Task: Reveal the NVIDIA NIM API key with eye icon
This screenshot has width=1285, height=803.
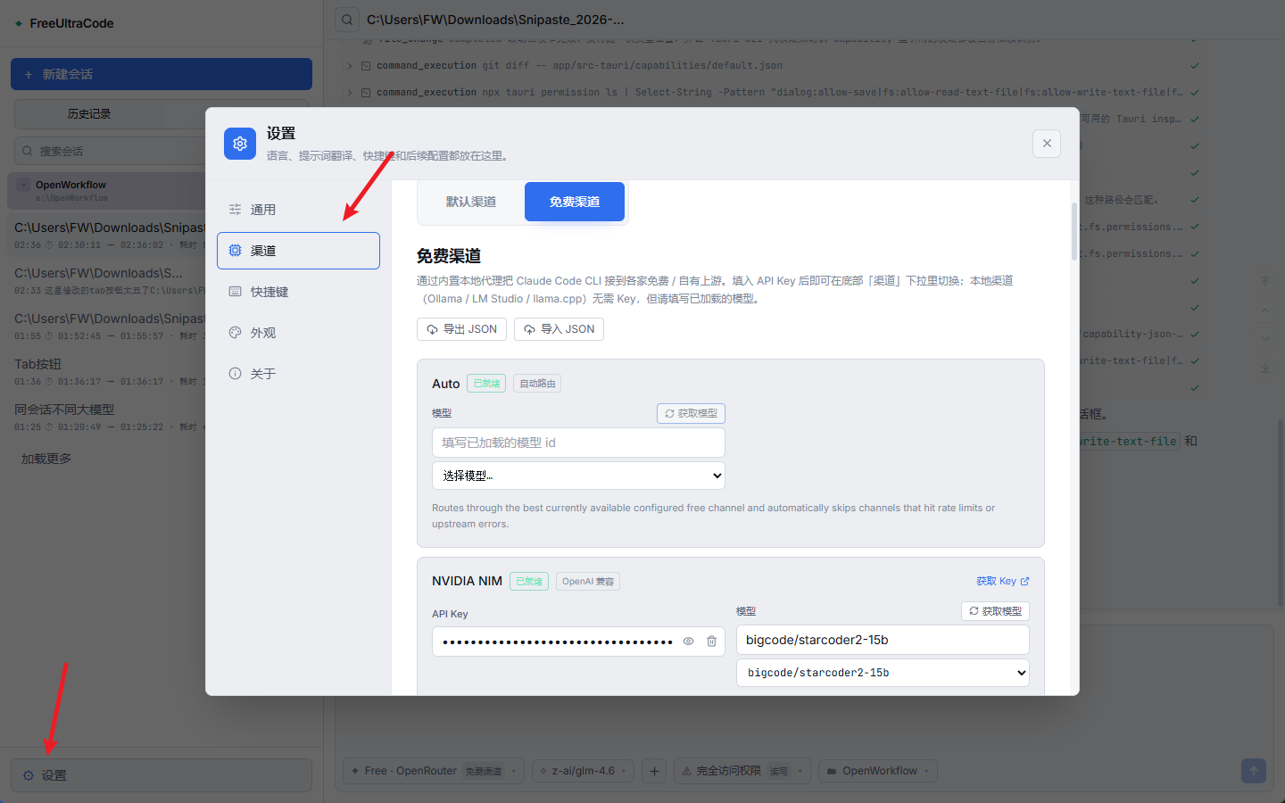Action: 688,642
